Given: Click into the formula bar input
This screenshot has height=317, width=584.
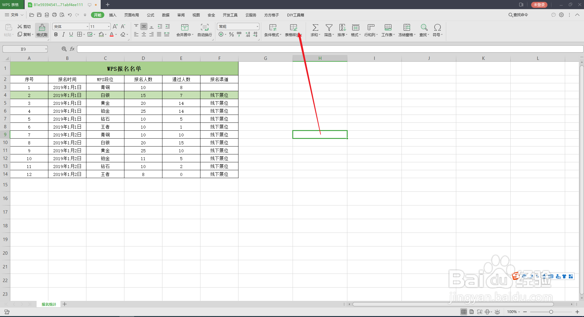Looking at the screenshot, I should tap(330, 49).
